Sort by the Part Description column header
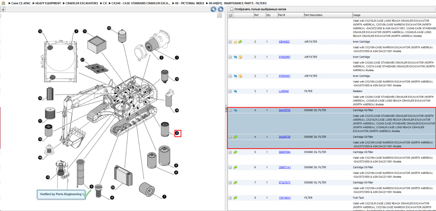Image resolution: width=436 pixels, height=211 pixels. [327, 15]
